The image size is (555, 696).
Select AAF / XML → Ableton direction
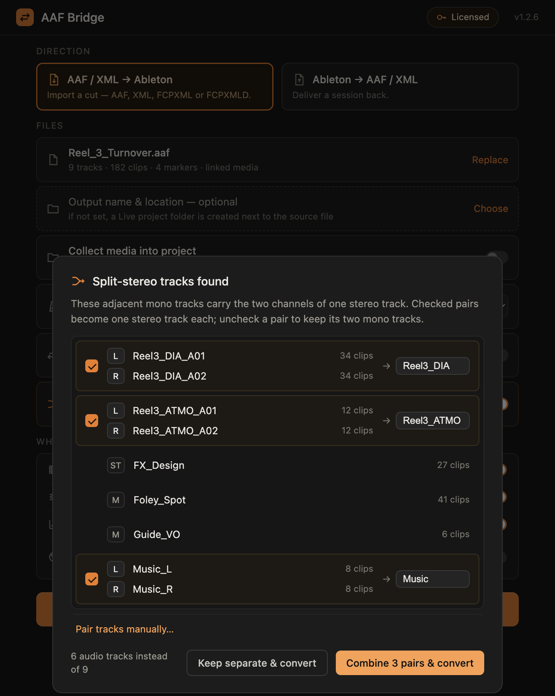(155, 86)
